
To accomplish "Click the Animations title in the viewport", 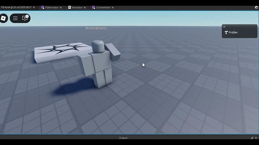I will coord(96,28).
